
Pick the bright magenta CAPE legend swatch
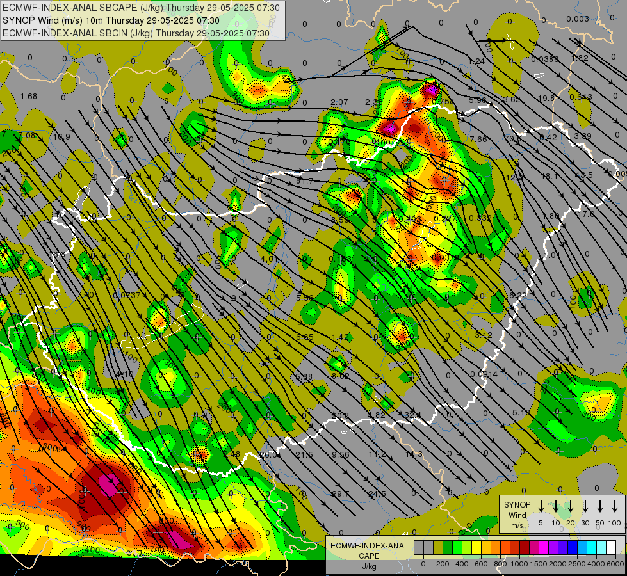pos(544,548)
